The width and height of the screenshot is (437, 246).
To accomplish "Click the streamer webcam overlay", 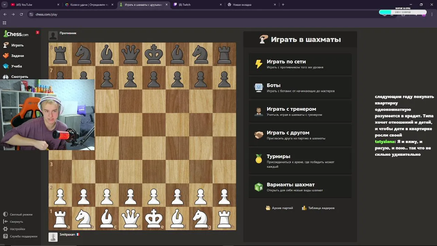I will click(47, 115).
